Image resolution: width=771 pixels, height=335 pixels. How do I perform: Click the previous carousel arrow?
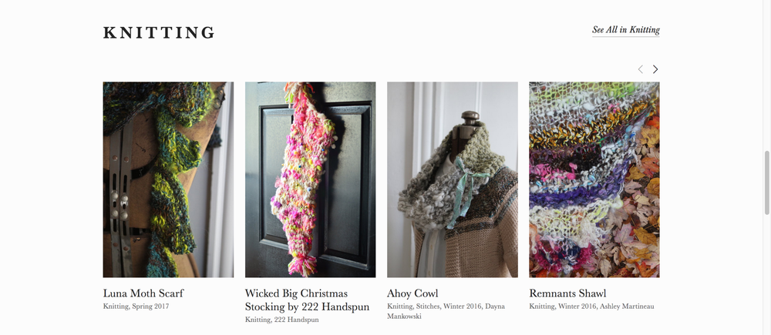pos(640,69)
